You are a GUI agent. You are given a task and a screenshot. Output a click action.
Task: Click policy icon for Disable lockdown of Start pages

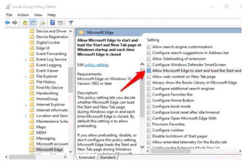pyautogui.click(x=149, y=136)
